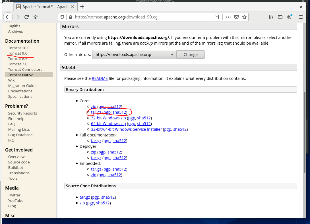This screenshot has width=310, height=224.
Task: Open the browser home page icon
Action: 36,17
